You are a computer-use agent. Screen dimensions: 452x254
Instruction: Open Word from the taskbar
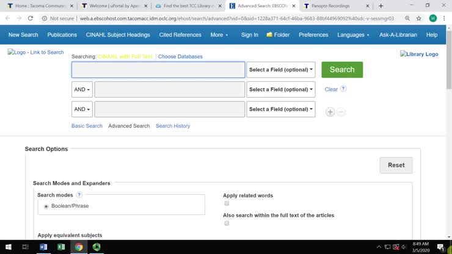tap(43, 247)
